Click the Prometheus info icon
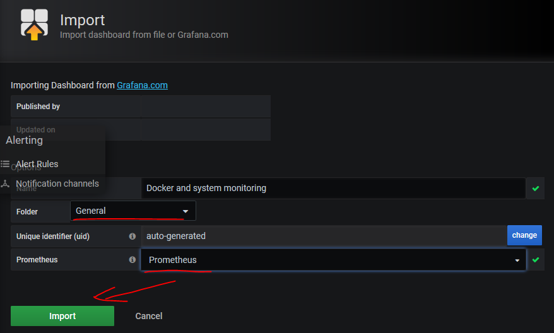 pyautogui.click(x=133, y=260)
